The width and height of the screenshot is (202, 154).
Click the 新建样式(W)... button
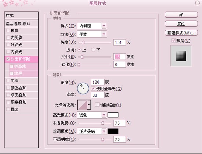coord(181,33)
